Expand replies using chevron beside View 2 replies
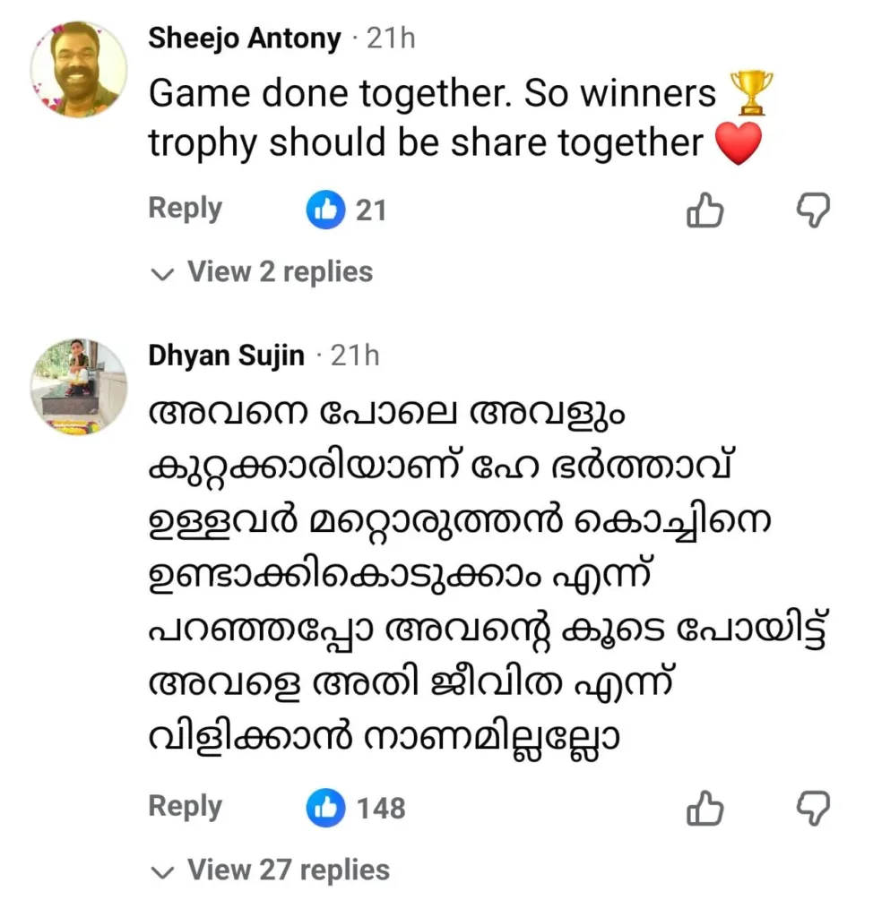The width and height of the screenshot is (873, 917). 162,273
